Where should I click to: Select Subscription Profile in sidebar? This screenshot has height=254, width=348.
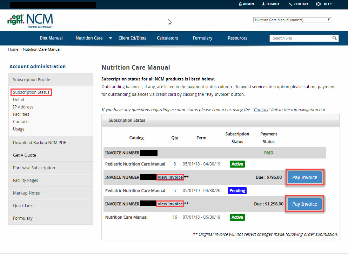(x=51, y=80)
